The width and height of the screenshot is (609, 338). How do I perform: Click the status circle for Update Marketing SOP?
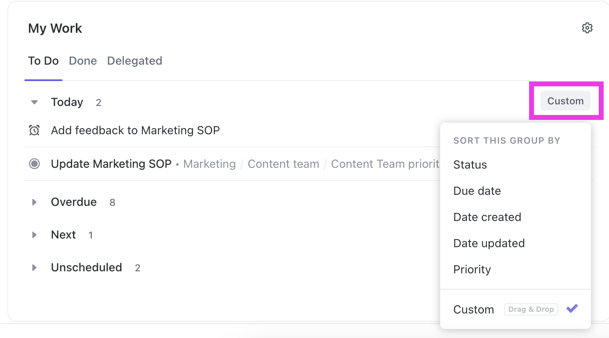pyautogui.click(x=34, y=164)
